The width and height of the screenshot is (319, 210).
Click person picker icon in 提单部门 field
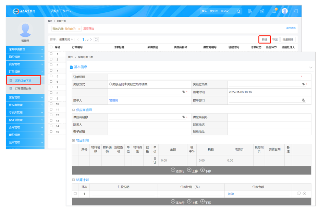(303, 100)
